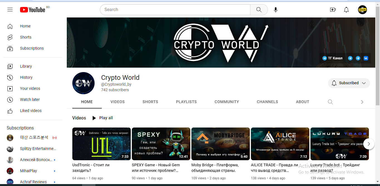This screenshot has width=380, height=186.
Task: Click the Crypto World channel avatar
Action: pos(83,83)
